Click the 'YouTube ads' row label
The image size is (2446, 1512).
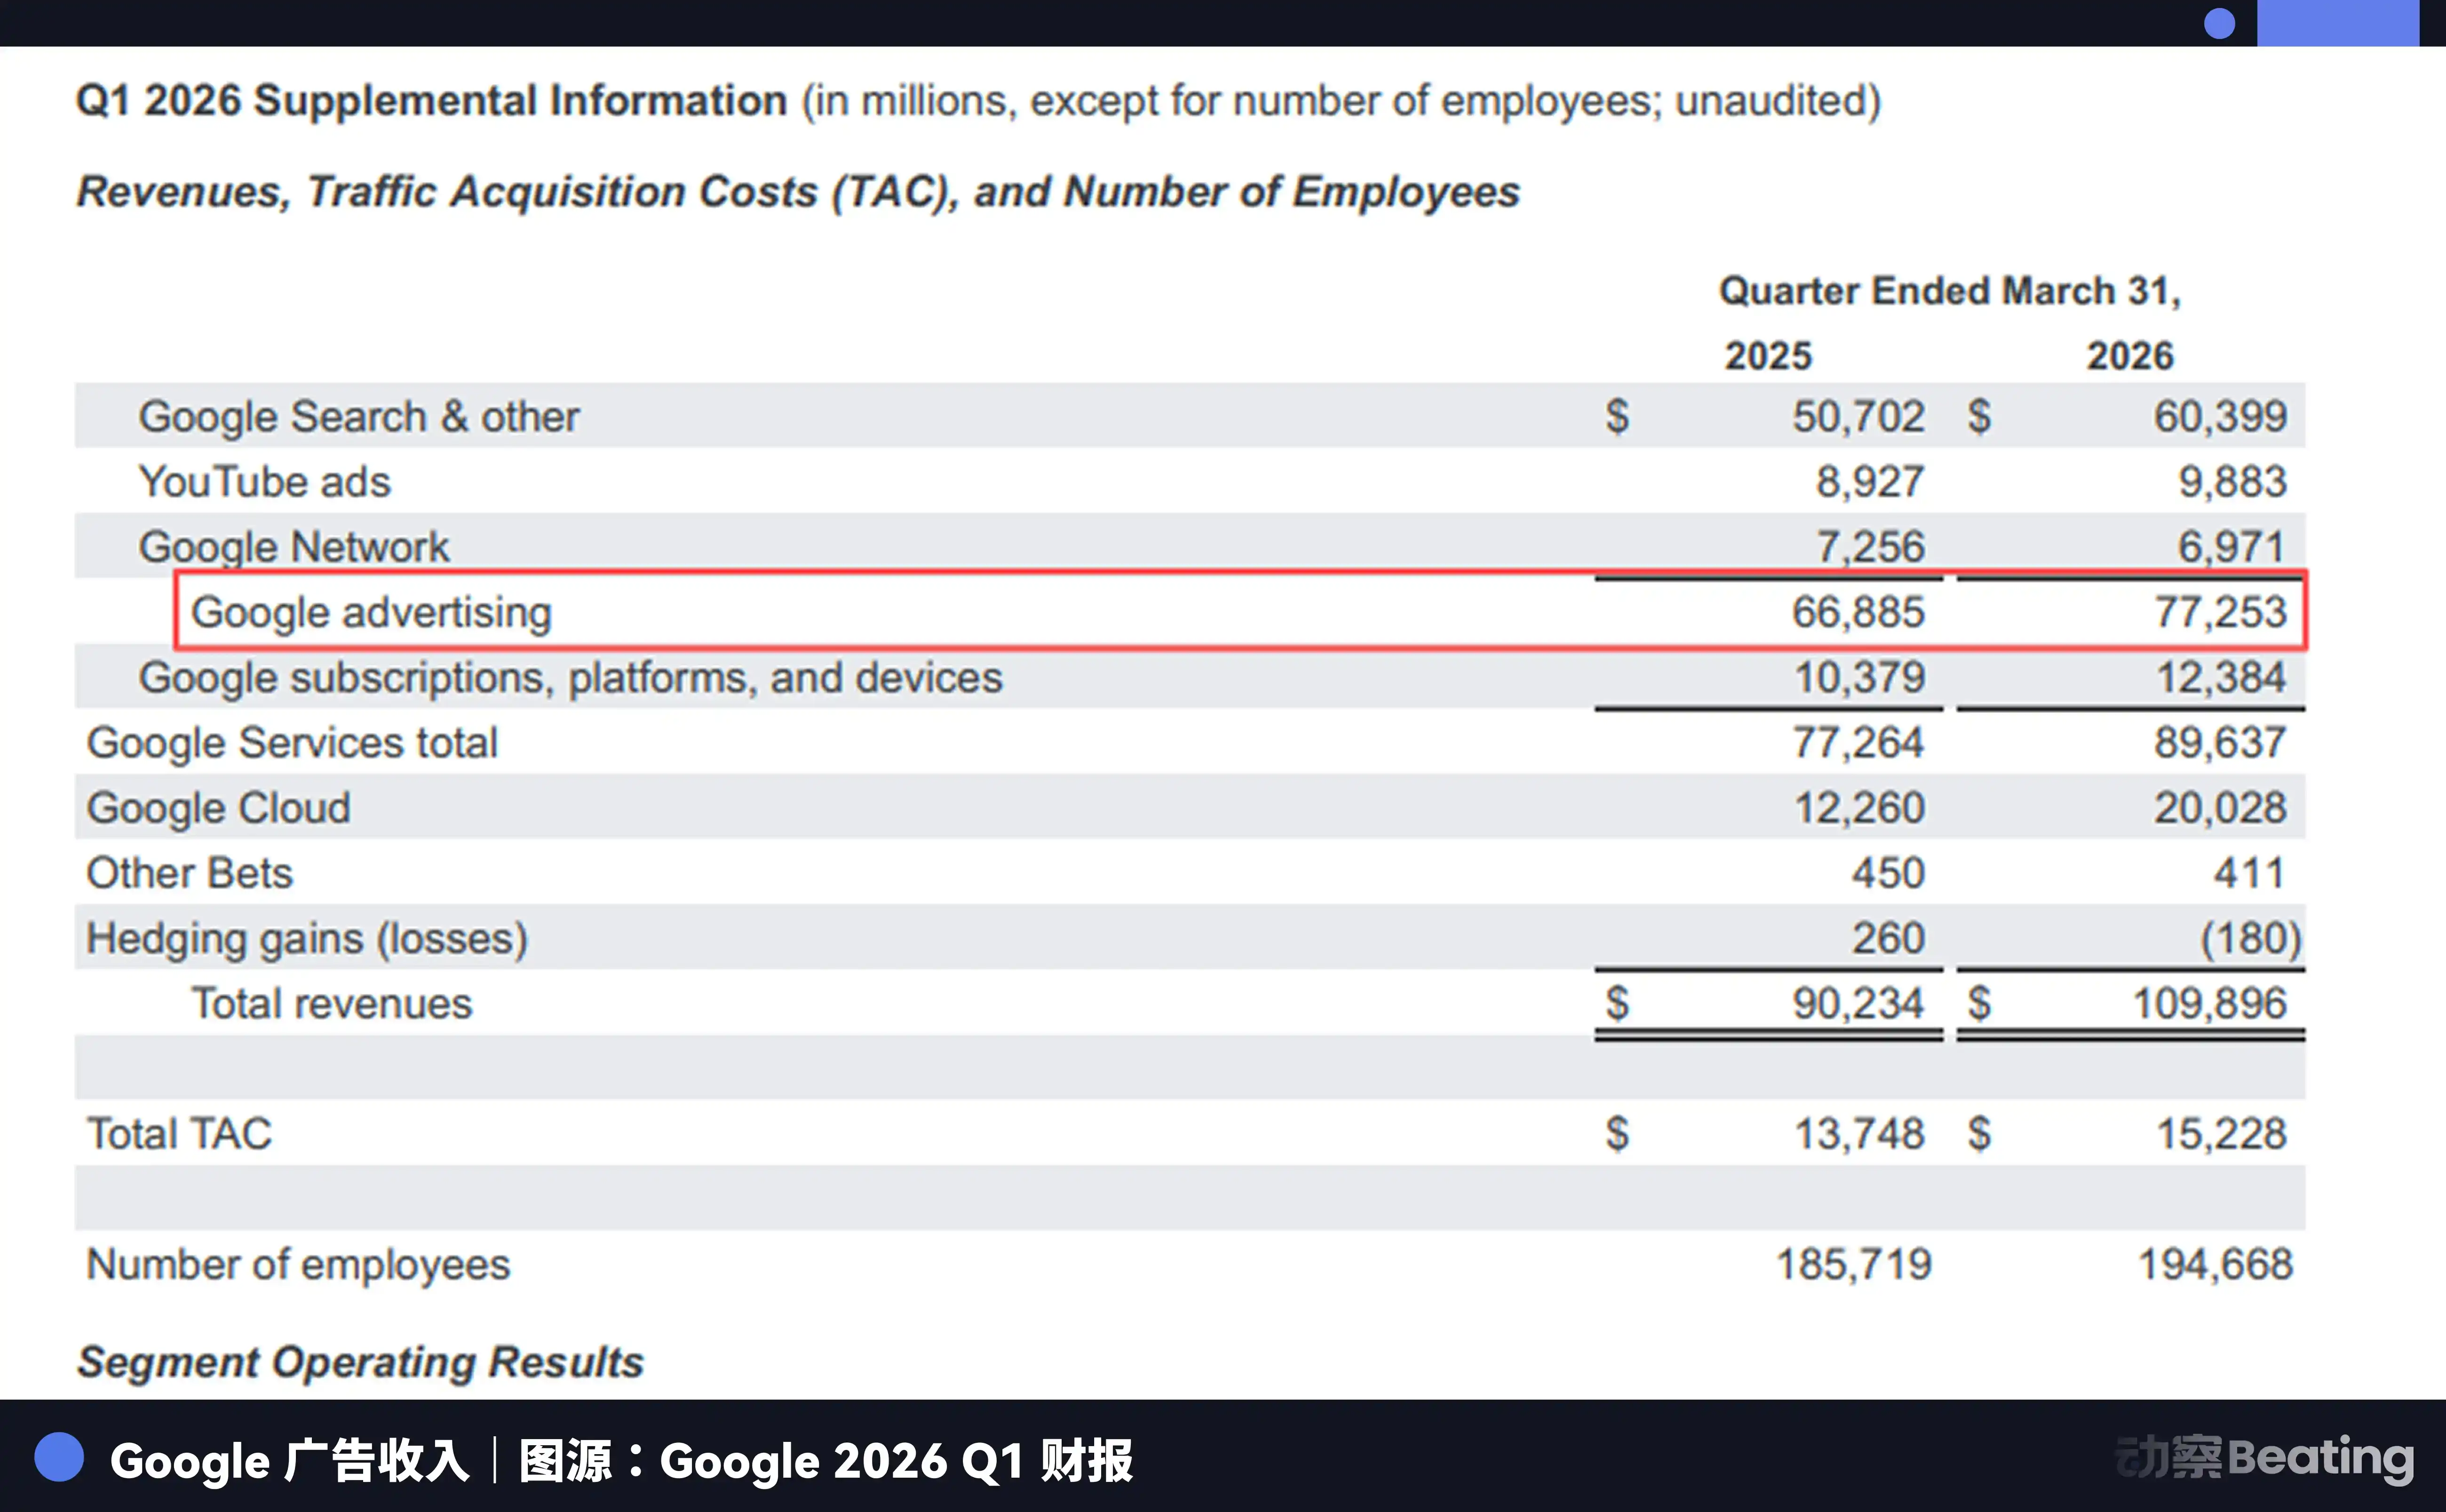[x=264, y=482]
